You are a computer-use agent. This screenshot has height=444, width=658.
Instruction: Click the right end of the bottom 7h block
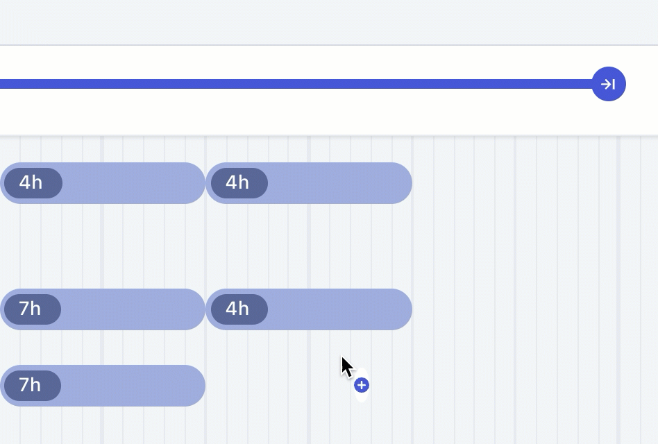pyautogui.click(x=191, y=386)
